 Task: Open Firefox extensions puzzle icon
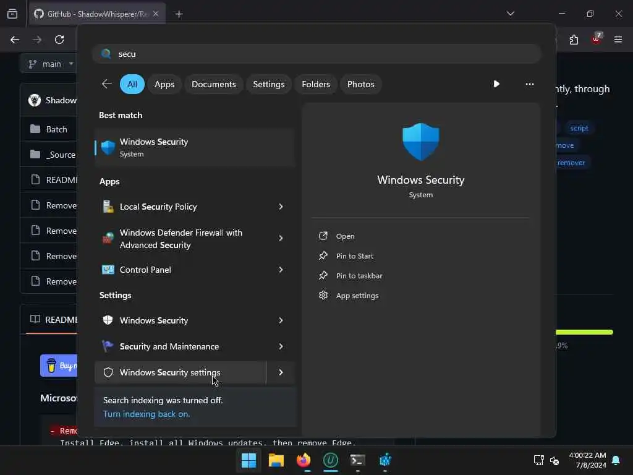click(574, 40)
